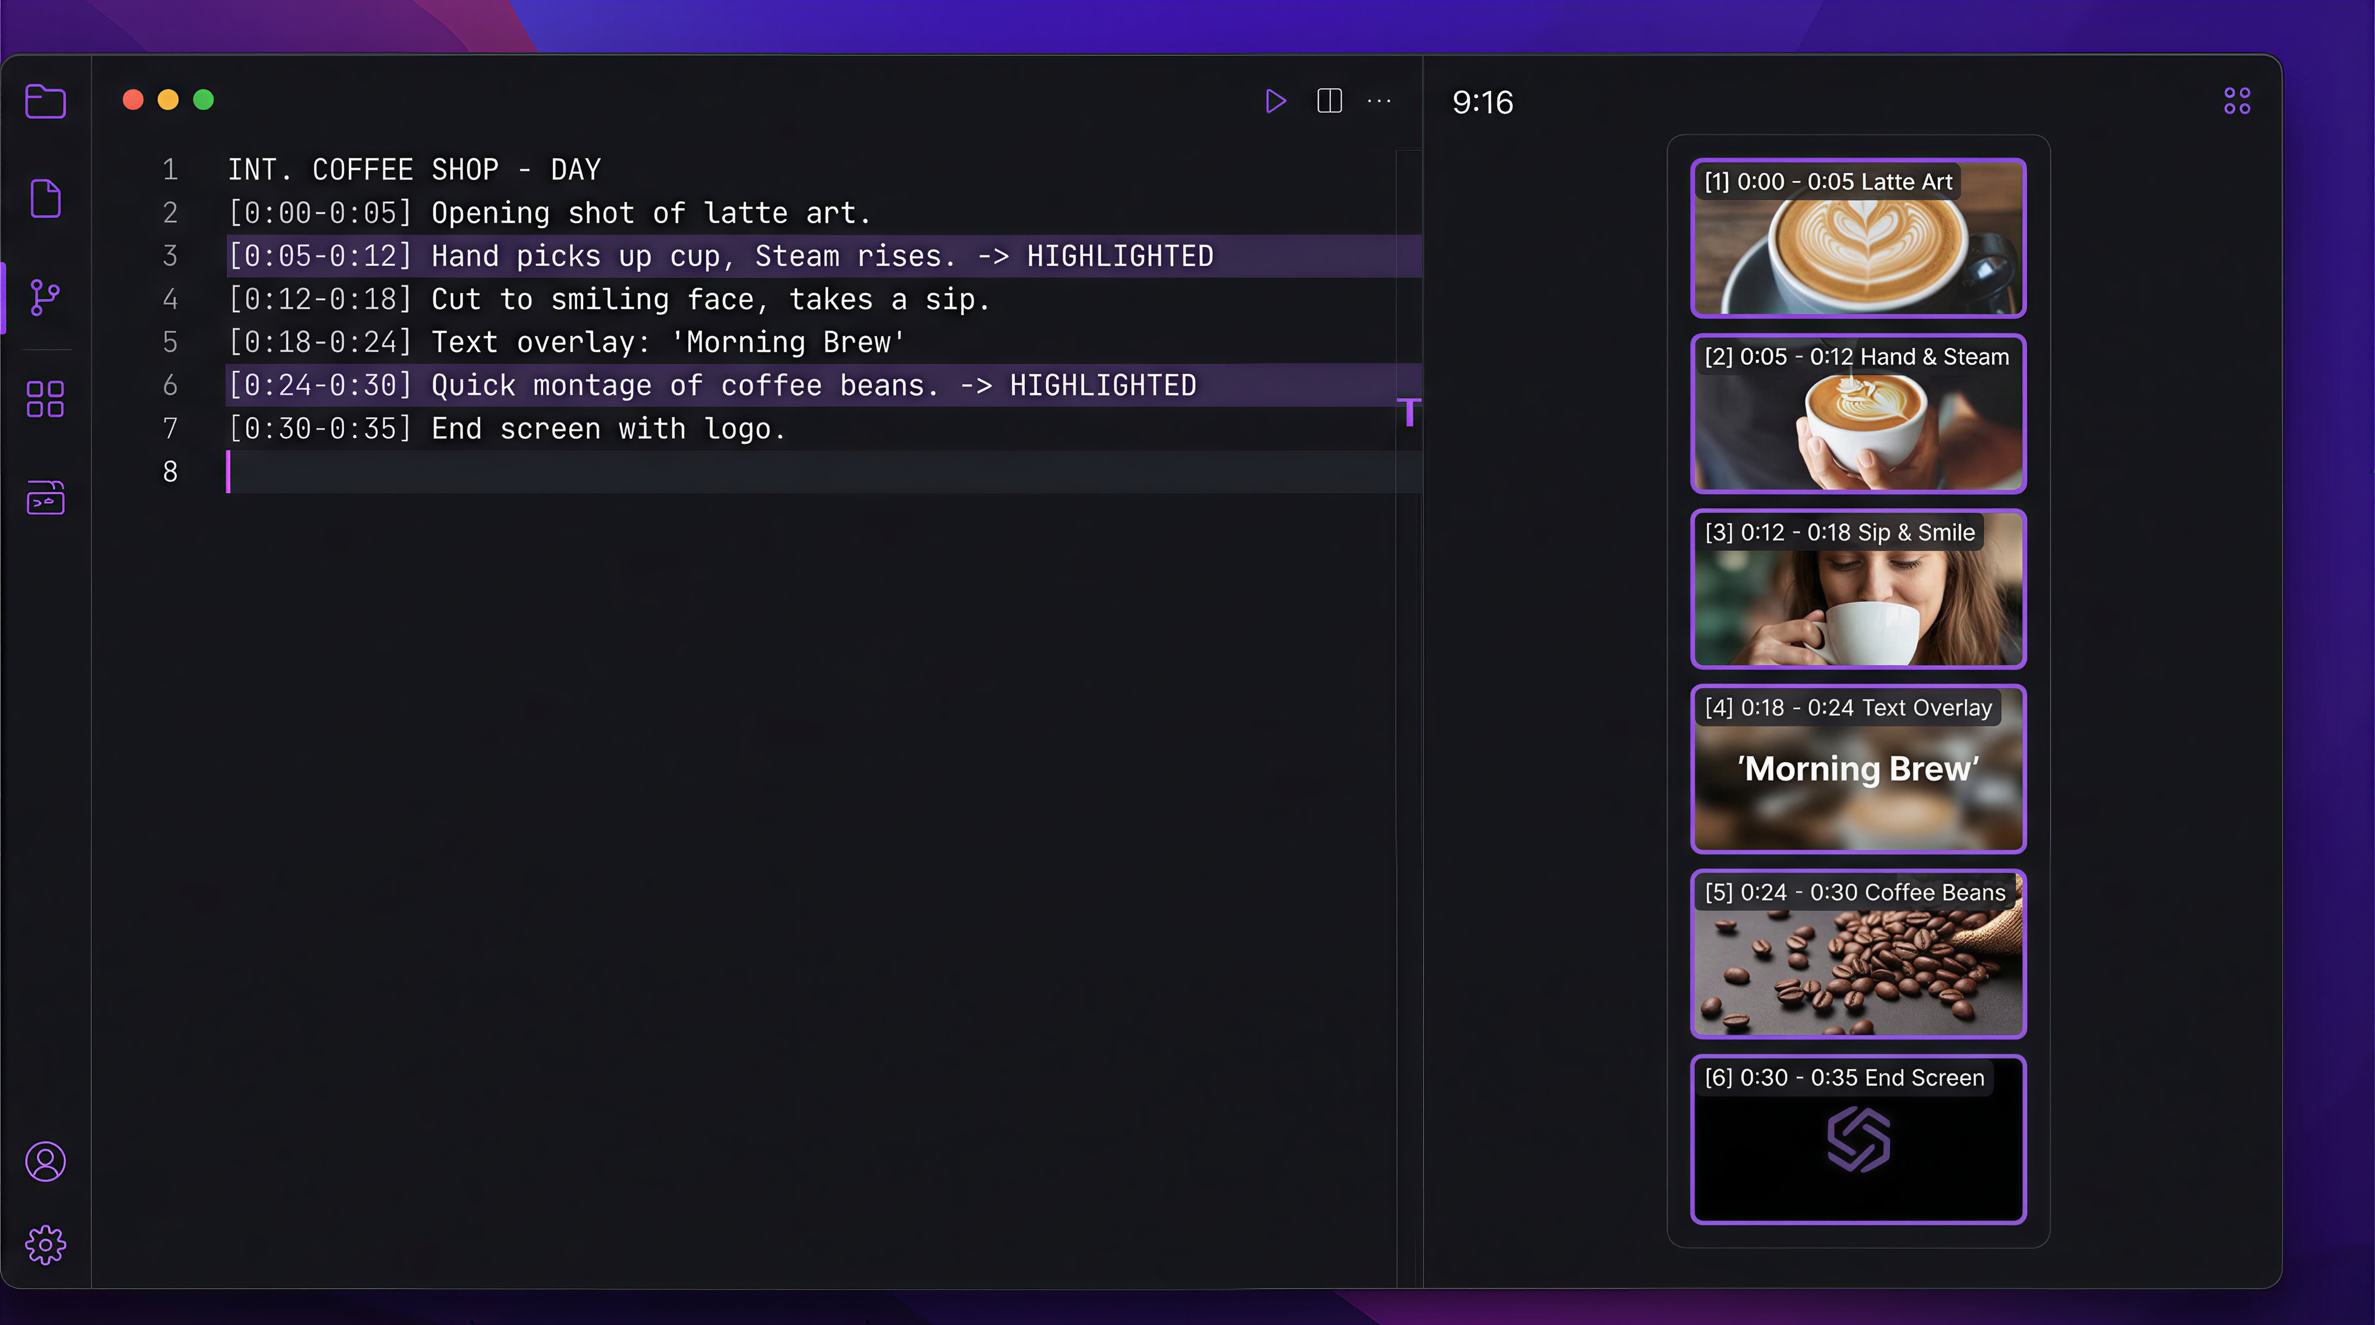Open the source control branch icon
The width and height of the screenshot is (2375, 1325).
tap(45, 297)
